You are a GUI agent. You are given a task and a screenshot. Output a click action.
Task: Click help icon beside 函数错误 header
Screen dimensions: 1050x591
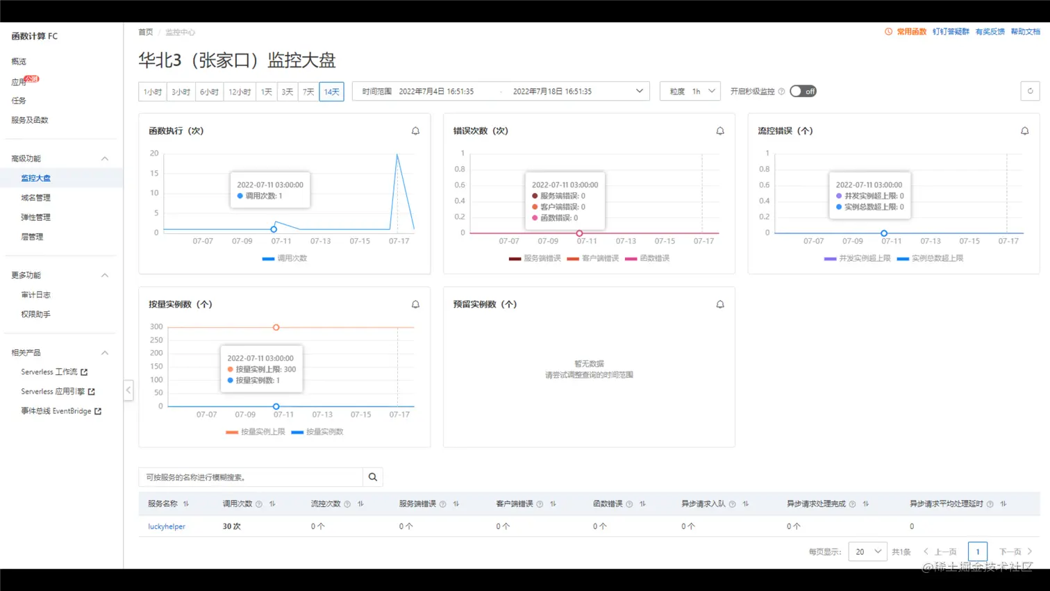click(x=629, y=504)
